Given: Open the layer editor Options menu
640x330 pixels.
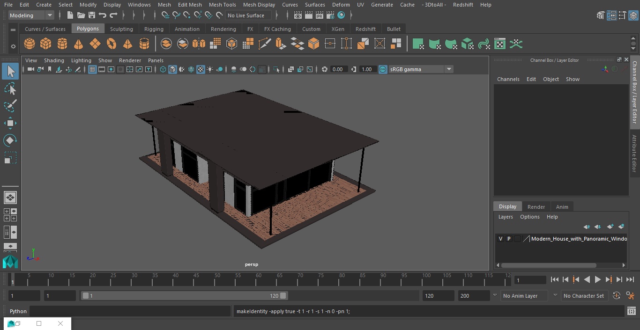Looking at the screenshot, I should point(530,217).
